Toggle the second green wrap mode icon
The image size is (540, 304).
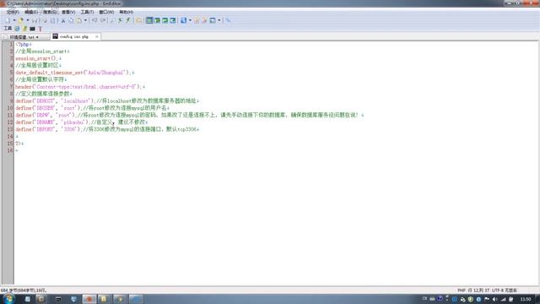[157, 20]
